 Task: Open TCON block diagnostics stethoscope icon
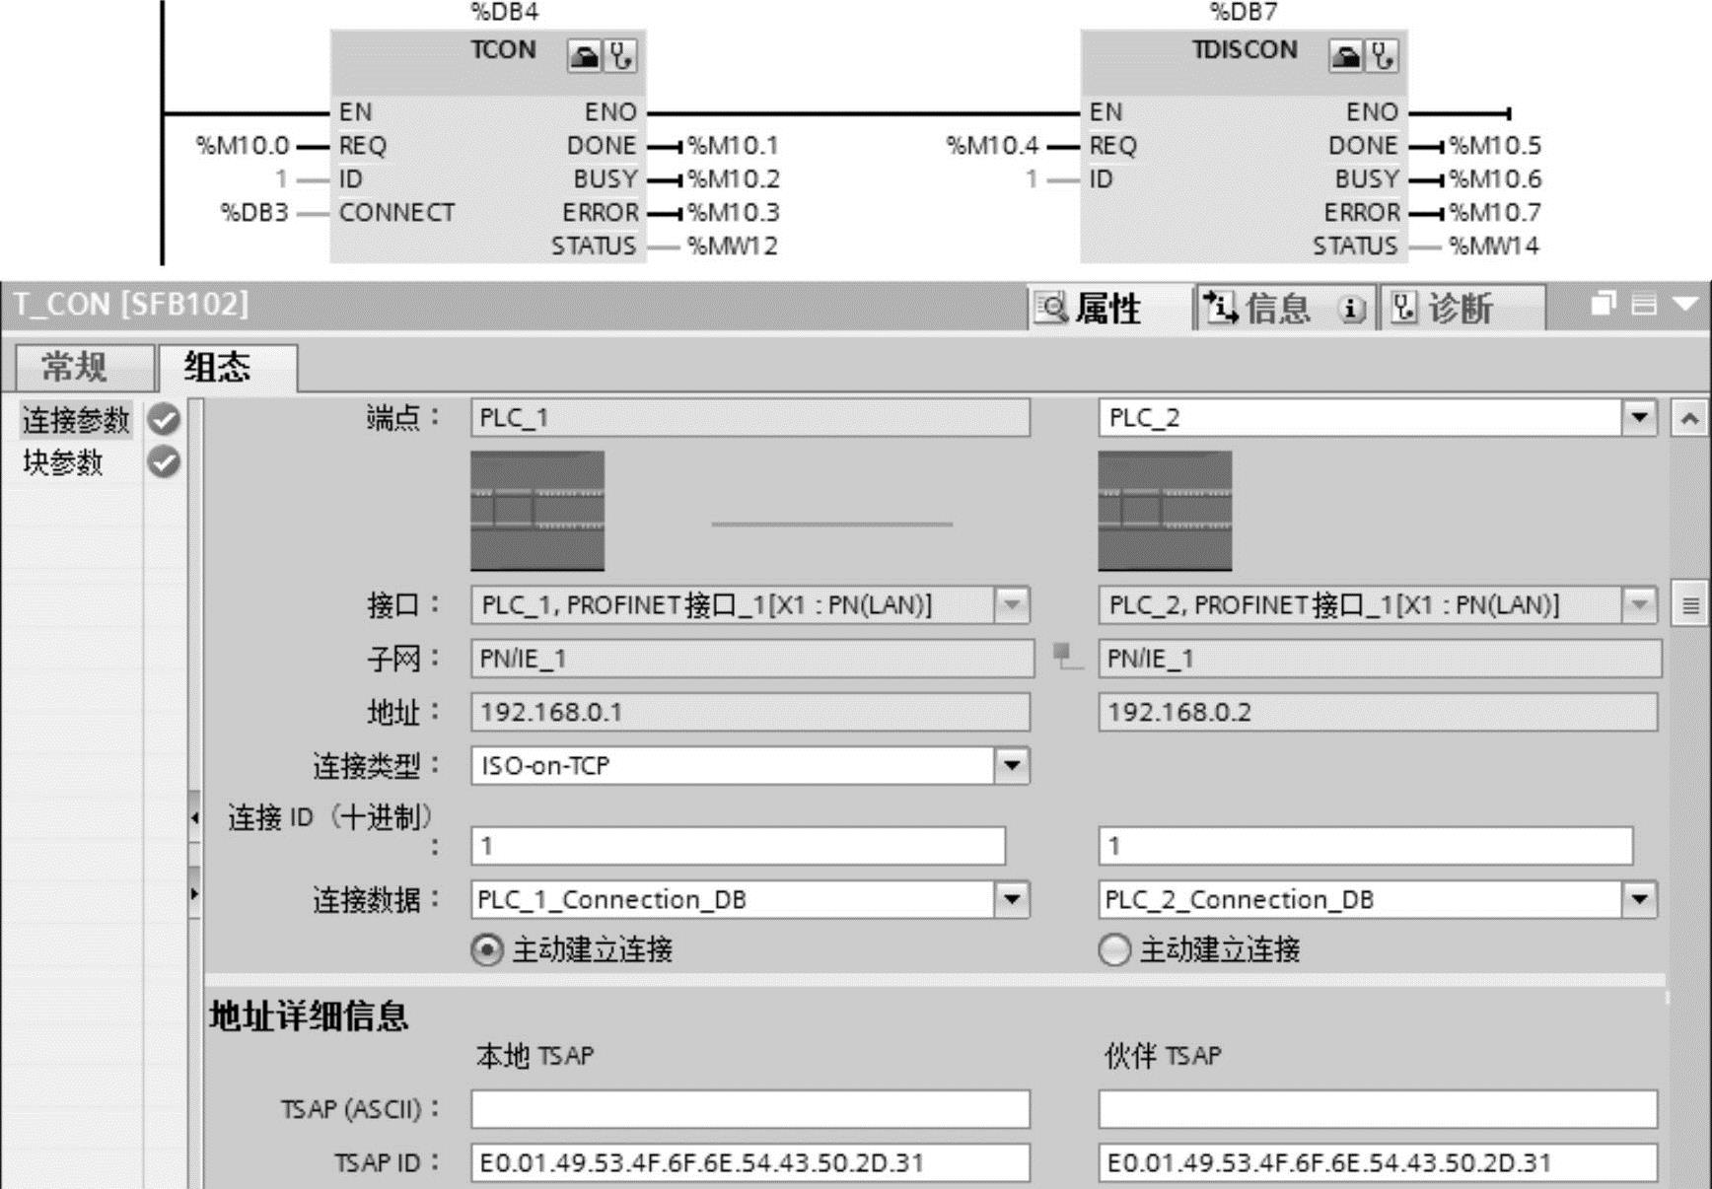pyautogui.click(x=620, y=56)
